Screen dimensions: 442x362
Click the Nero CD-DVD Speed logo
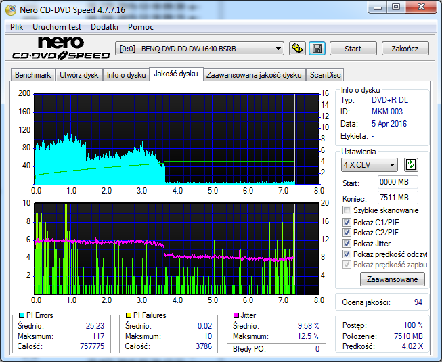click(x=61, y=48)
